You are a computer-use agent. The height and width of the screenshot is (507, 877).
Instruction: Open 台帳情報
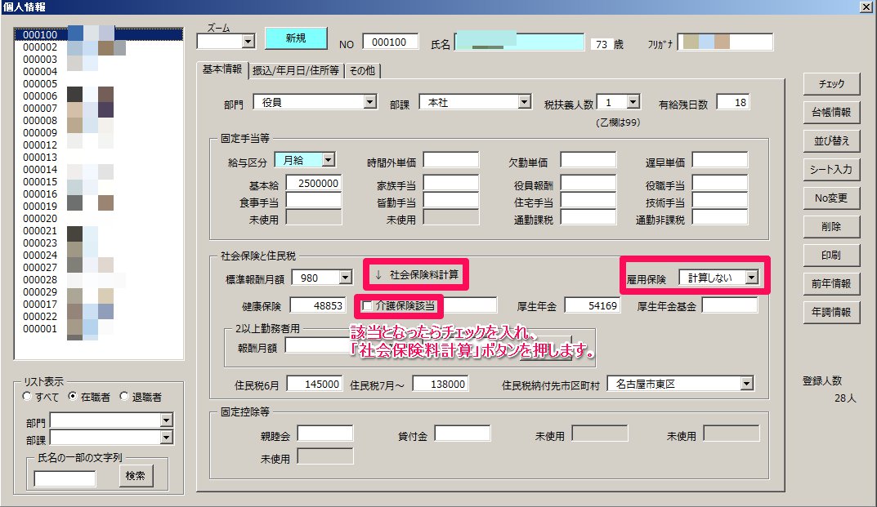point(831,113)
